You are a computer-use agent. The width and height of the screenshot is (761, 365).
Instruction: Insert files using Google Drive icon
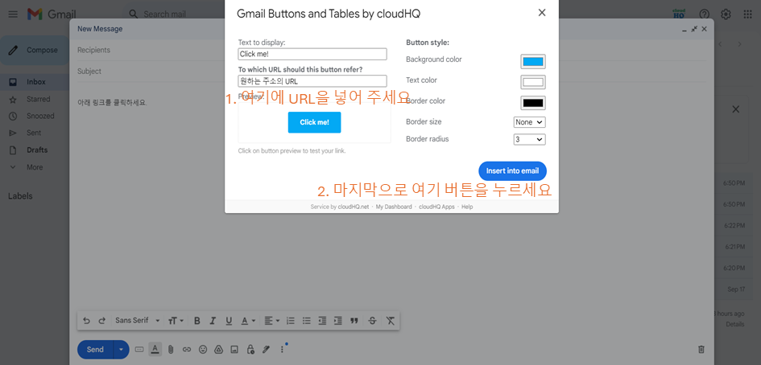point(218,349)
